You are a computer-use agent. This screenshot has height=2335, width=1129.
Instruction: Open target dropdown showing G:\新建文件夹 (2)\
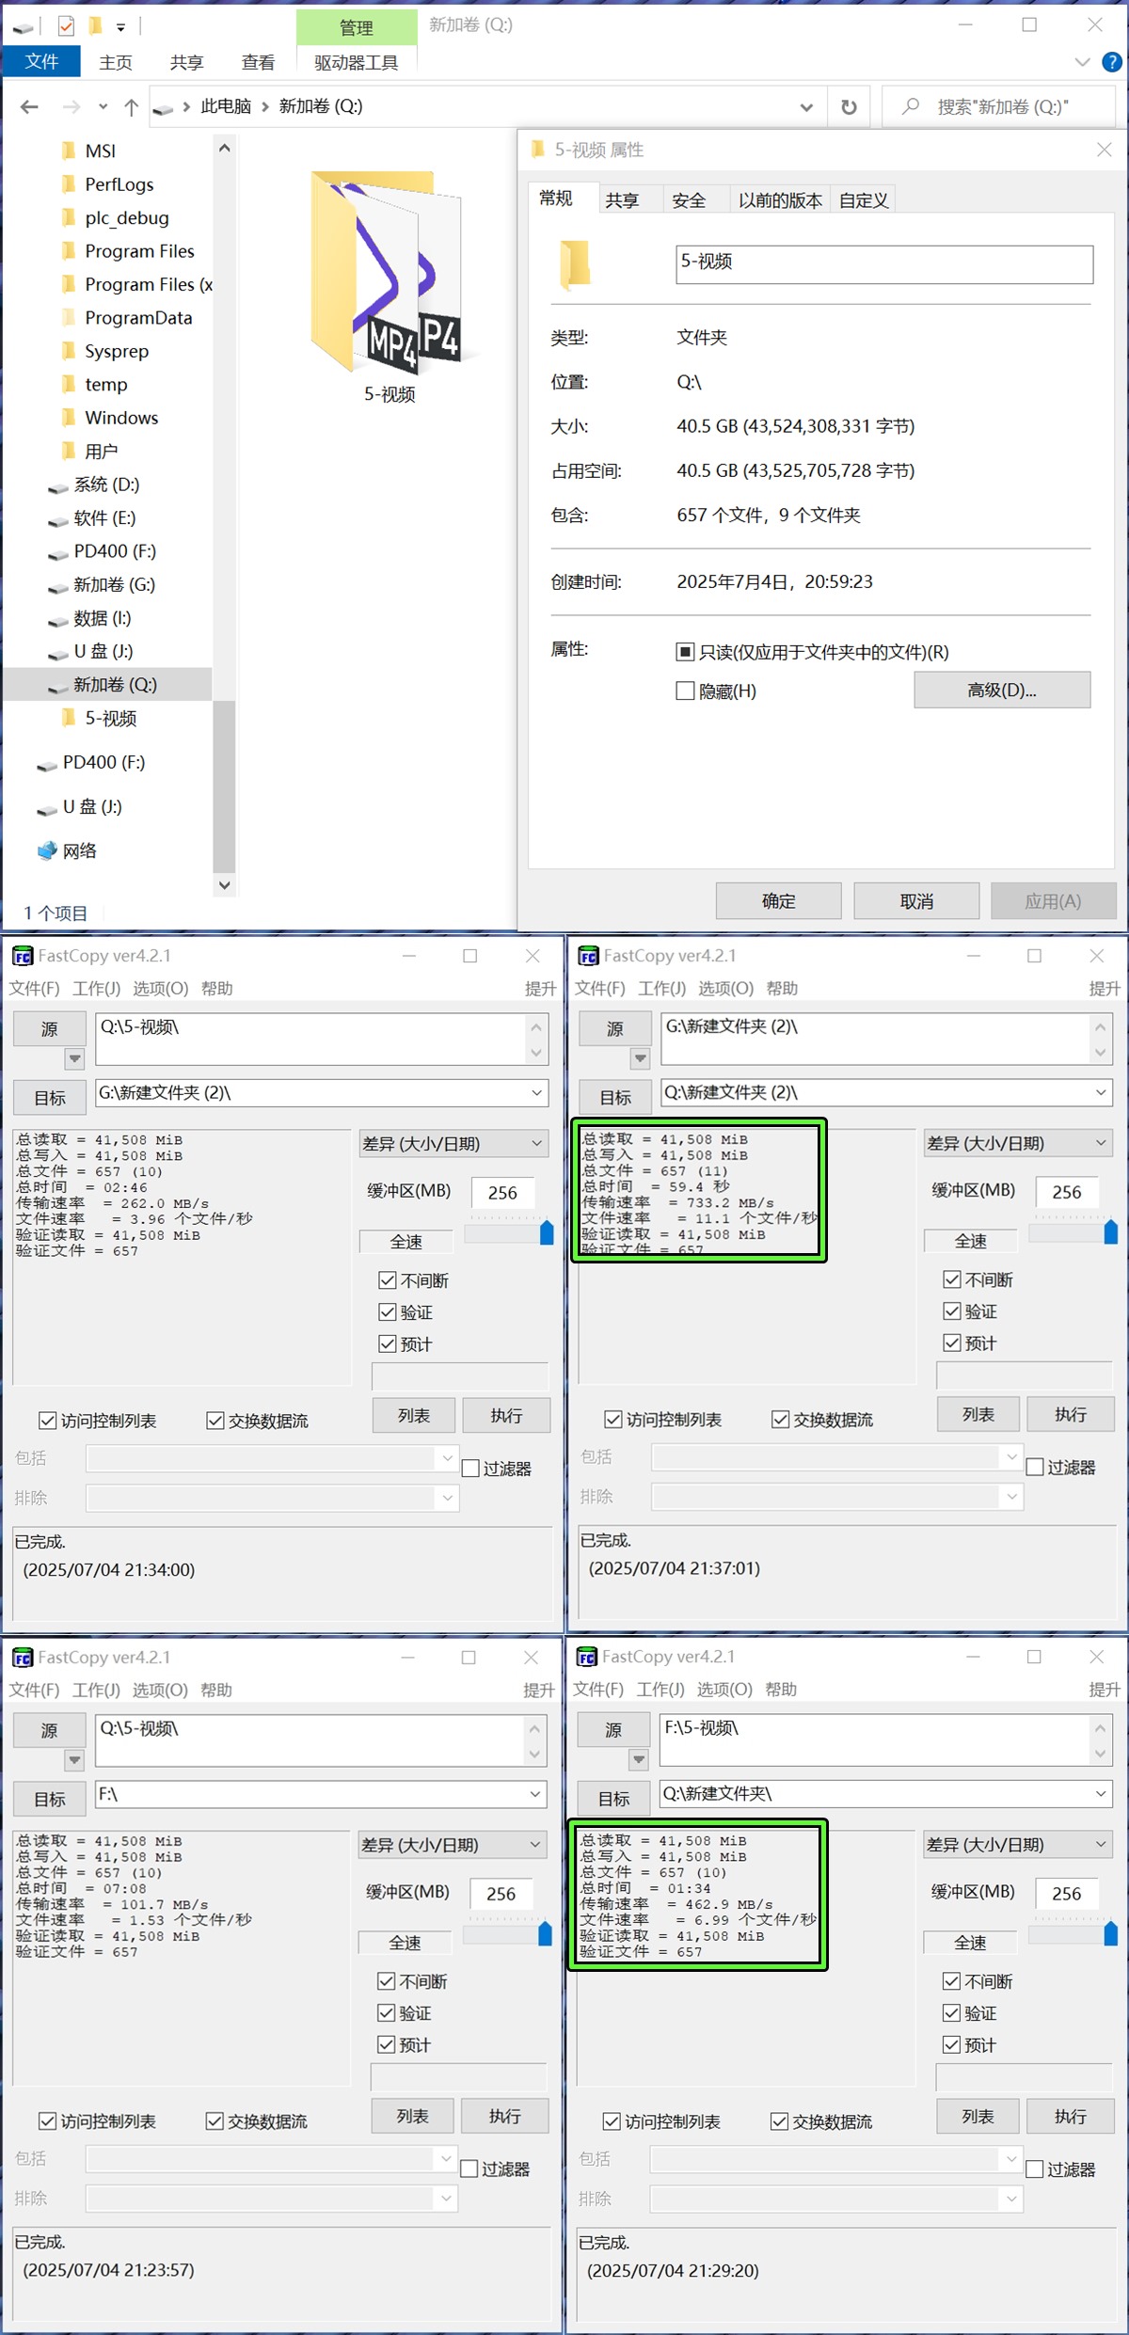[536, 1092]
